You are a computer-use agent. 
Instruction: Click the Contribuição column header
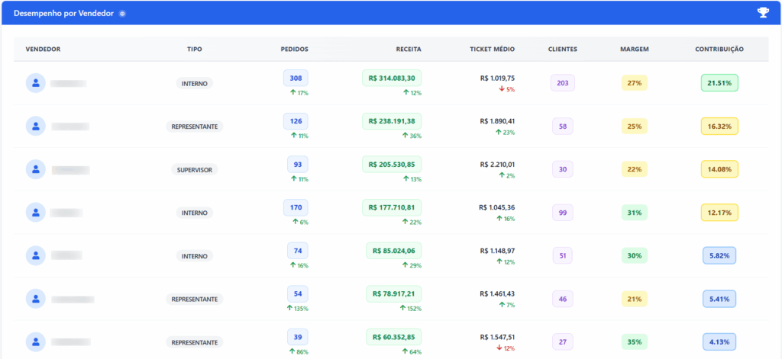719,50
